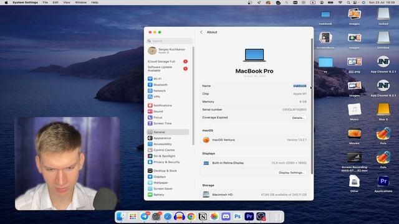Open Safari from the Dock
This screenshot has height=224, width=399.
point(168,217)
